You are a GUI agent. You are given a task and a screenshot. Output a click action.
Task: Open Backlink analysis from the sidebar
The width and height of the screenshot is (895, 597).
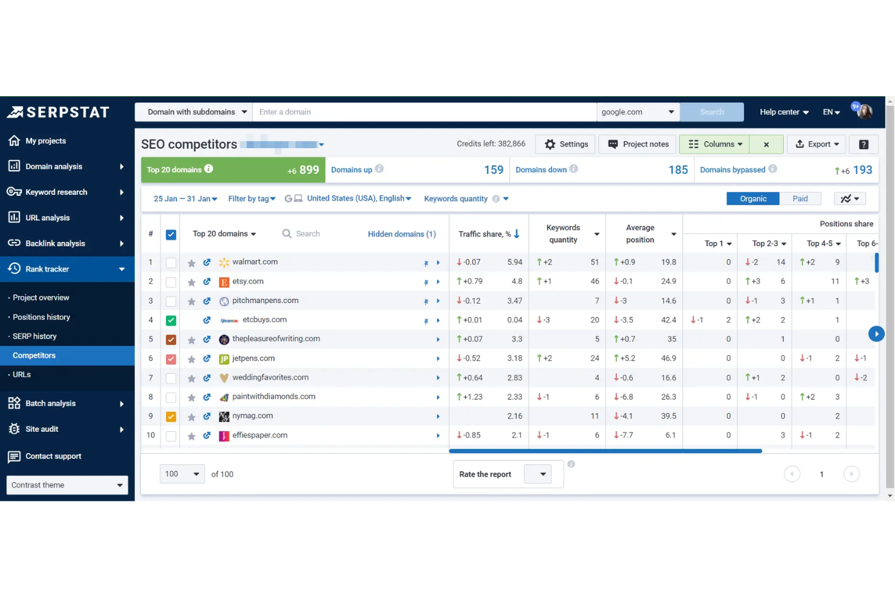click(x=14, y=243)
